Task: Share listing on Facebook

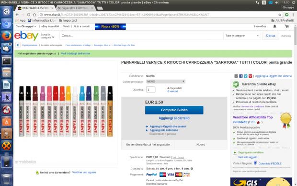Action: pos(241,76)
